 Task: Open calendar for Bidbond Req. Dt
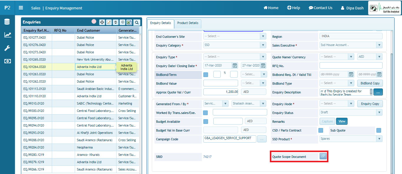pyautogui.click(x=351, y=74)
